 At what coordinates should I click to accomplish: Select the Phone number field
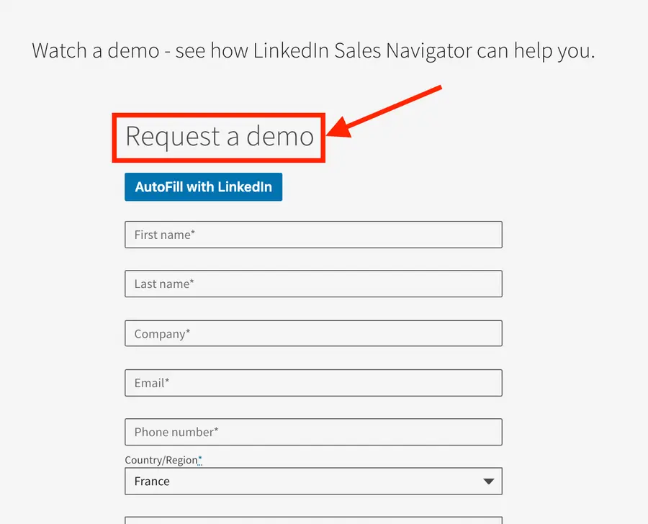click(x=313, y=432)
